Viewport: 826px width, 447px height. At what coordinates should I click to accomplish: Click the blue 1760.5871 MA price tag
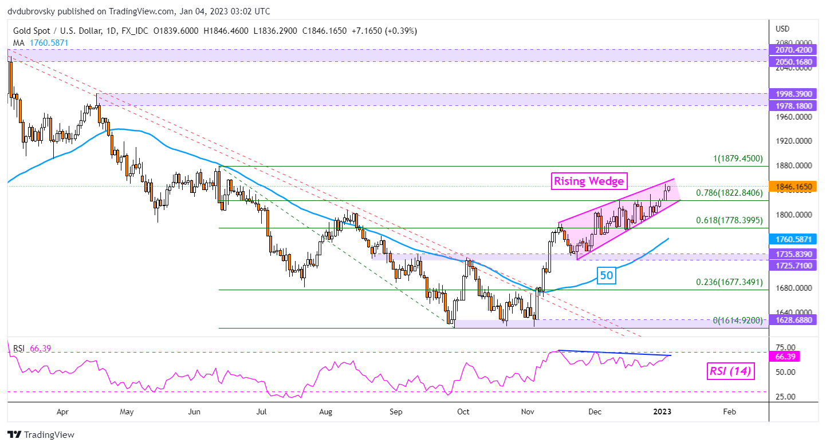pyautogui.click(x=793, y=239)
